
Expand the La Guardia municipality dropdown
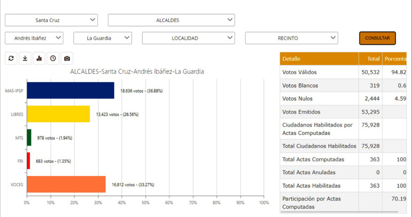pyautogui.click(x=103, y=38)
